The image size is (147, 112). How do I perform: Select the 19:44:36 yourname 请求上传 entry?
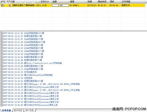(31, 96)
